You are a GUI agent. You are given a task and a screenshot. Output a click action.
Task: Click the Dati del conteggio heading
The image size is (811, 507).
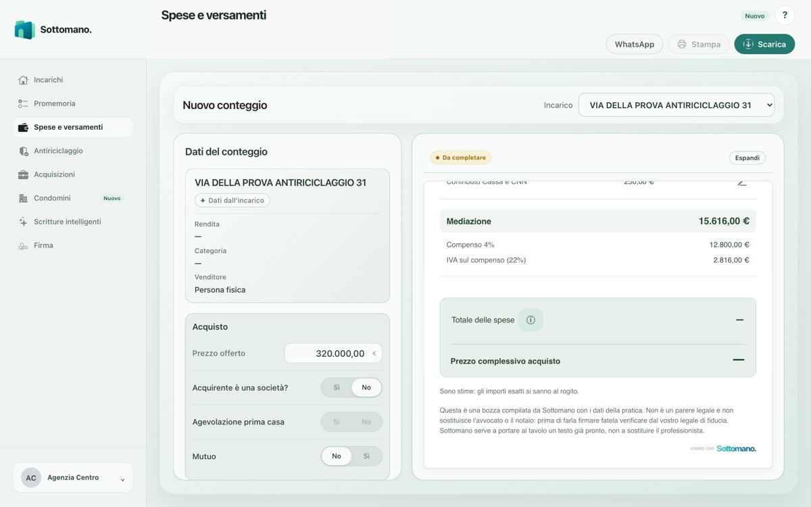[226, 152]
